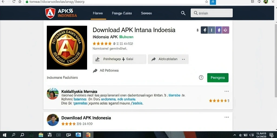This screenshot has width=277, height=138.
Task: Open the Hanwe tab
Action: (x=98, y=13)
